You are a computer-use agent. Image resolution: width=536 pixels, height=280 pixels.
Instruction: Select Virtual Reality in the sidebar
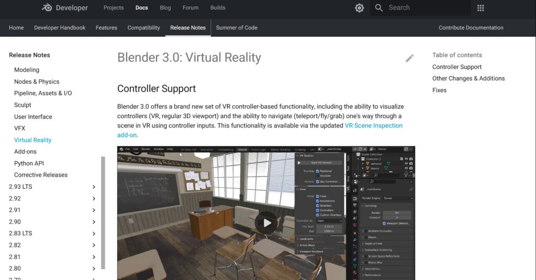tap(33, 140)
